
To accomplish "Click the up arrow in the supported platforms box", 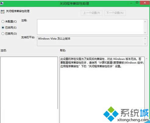I will click(145, 38).
